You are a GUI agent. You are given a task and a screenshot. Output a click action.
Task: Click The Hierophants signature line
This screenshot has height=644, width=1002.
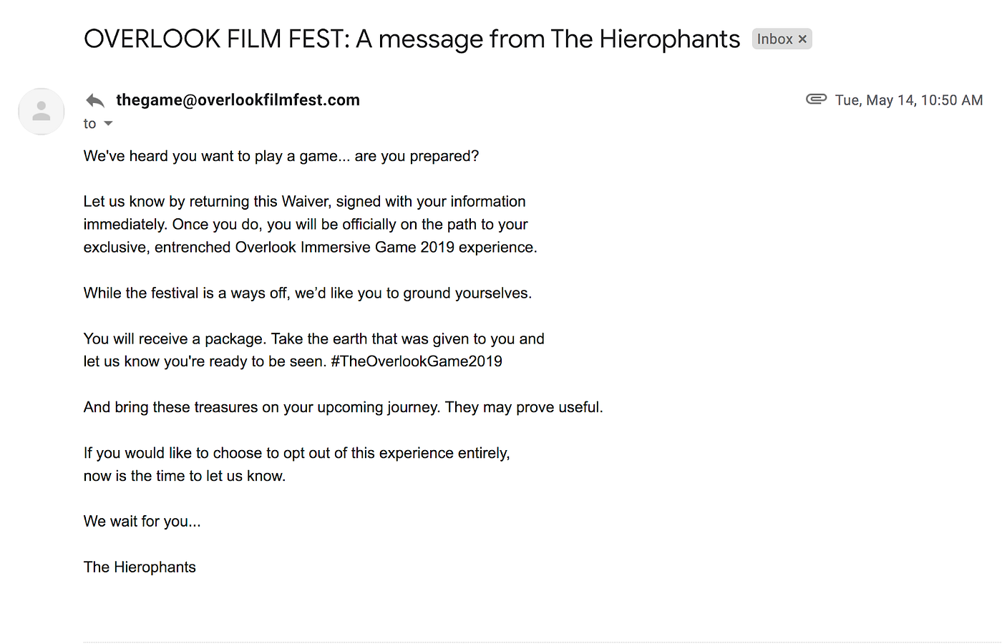coord(140,567)
